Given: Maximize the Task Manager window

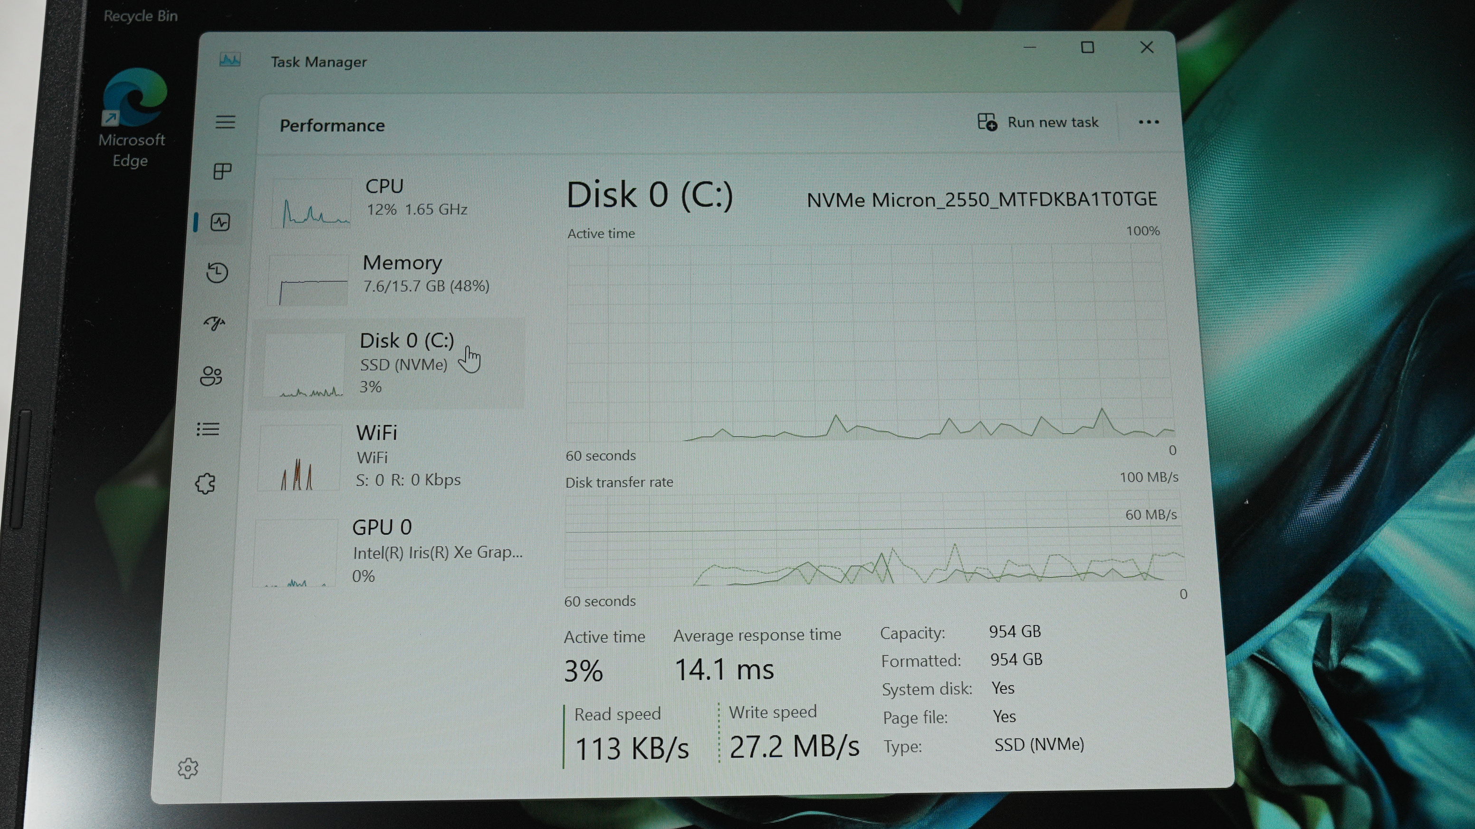Looking at the screenshot, I should coord(1087,48).
